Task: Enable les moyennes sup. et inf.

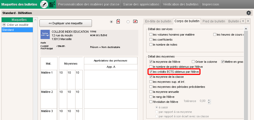Action: (151, 82)
